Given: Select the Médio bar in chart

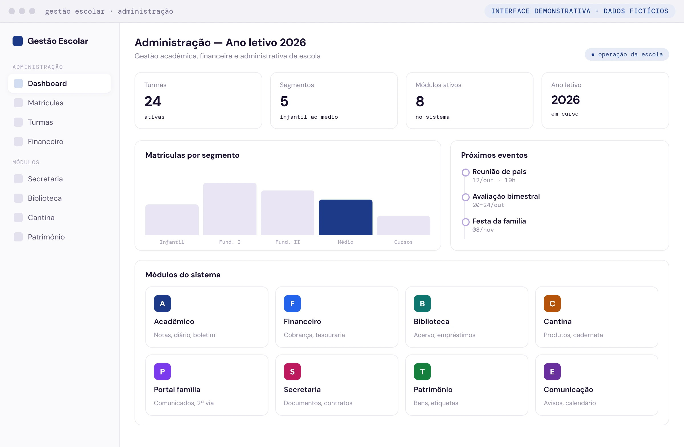Looking at the screenshot, I should tap(345, 217).
